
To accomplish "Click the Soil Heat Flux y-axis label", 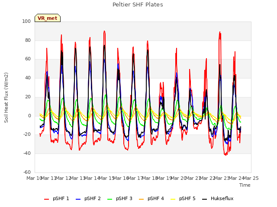I will tap(6, 97).
